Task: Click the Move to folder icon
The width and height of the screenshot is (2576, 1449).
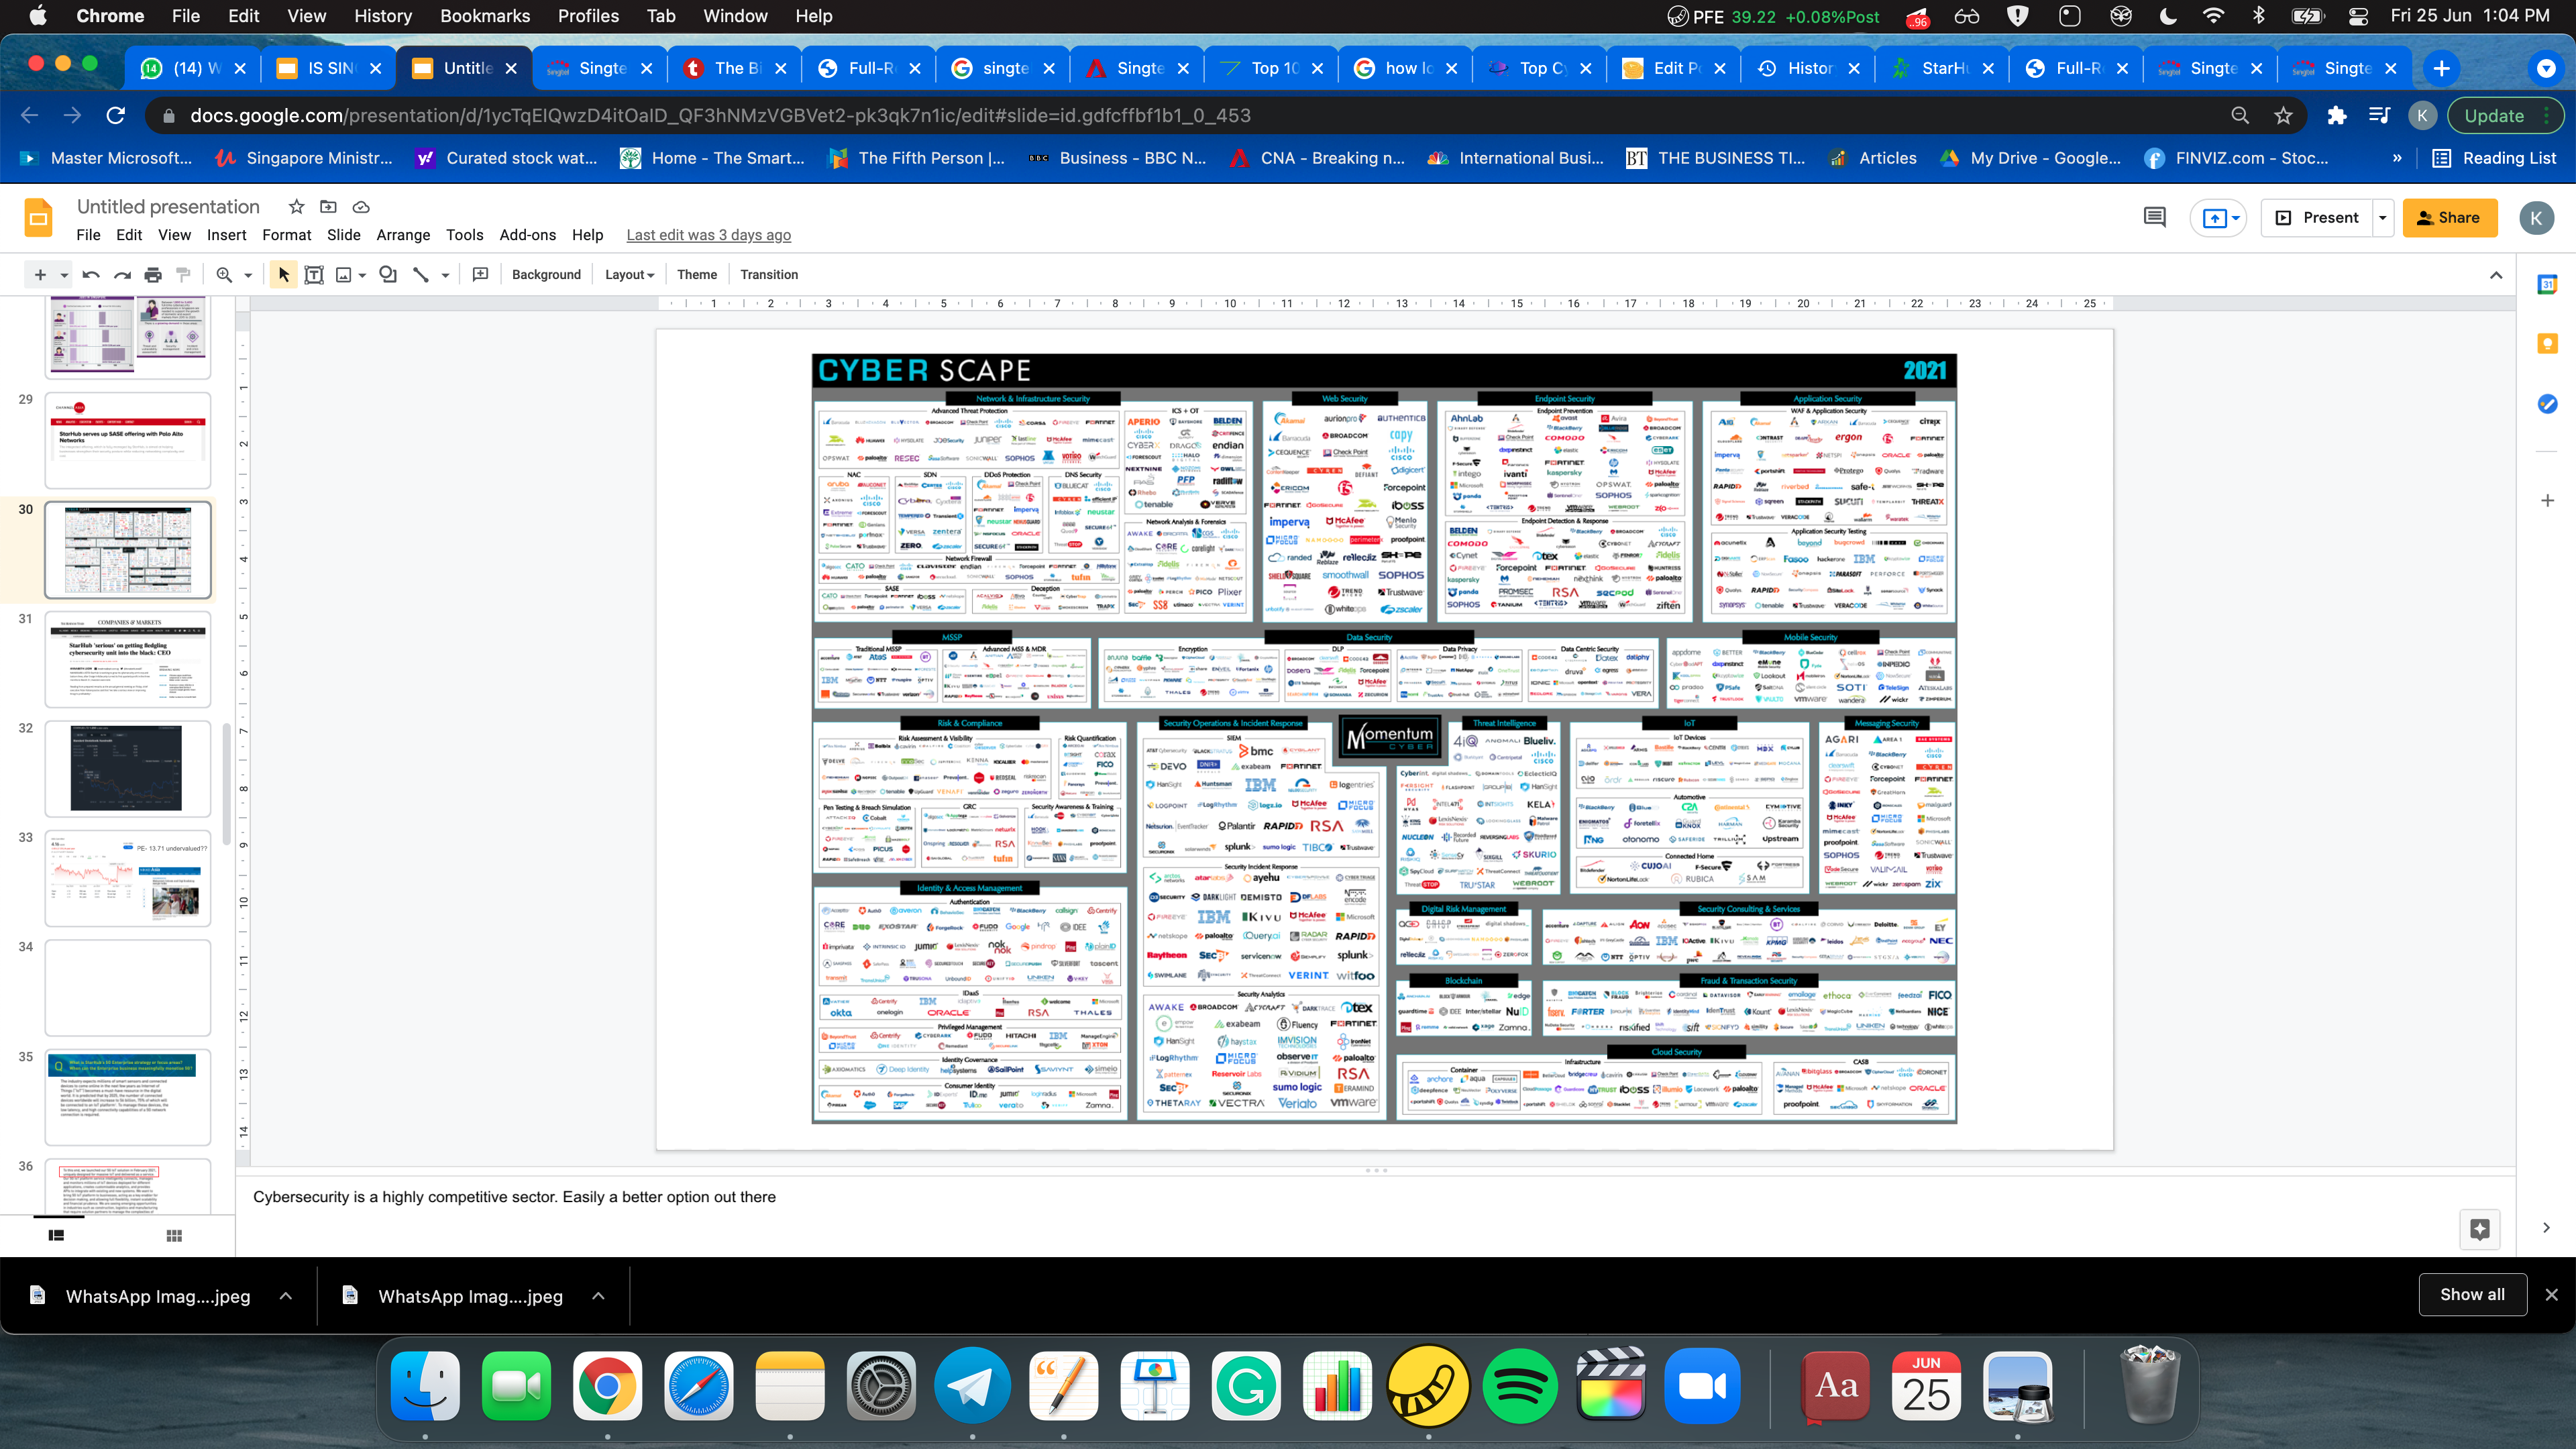Action: 328,207
